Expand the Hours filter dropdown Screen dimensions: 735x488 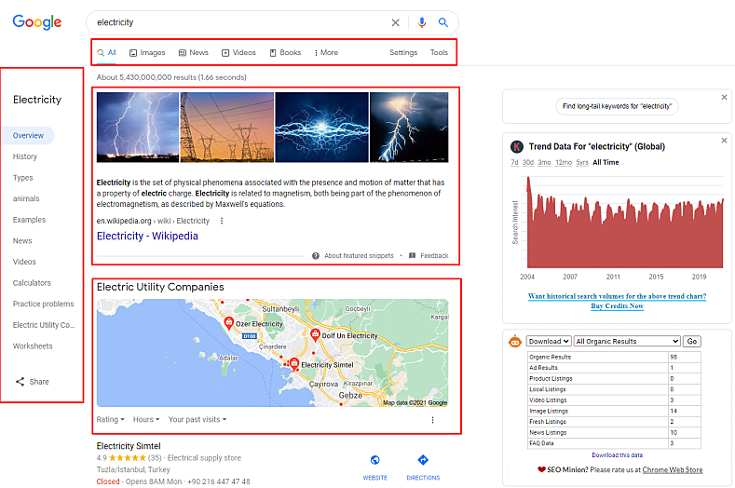coord(146,420)
